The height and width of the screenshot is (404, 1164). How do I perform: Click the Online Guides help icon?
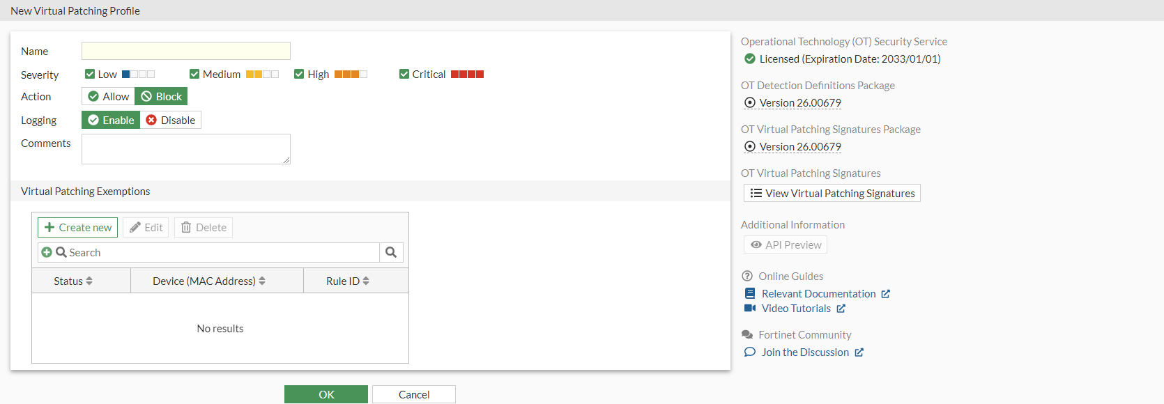click(x=747, y=277)
